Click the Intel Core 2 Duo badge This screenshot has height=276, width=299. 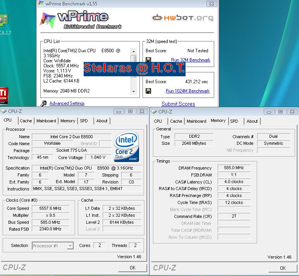pyautogui.click(x=126, y=146)
